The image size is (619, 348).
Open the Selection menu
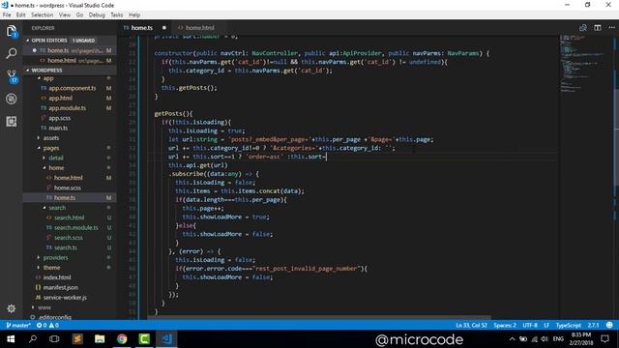pyautogui.click(x=43, y=14)
